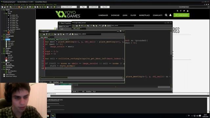Open the LEARN website link
210x118 pixels.
125,15
